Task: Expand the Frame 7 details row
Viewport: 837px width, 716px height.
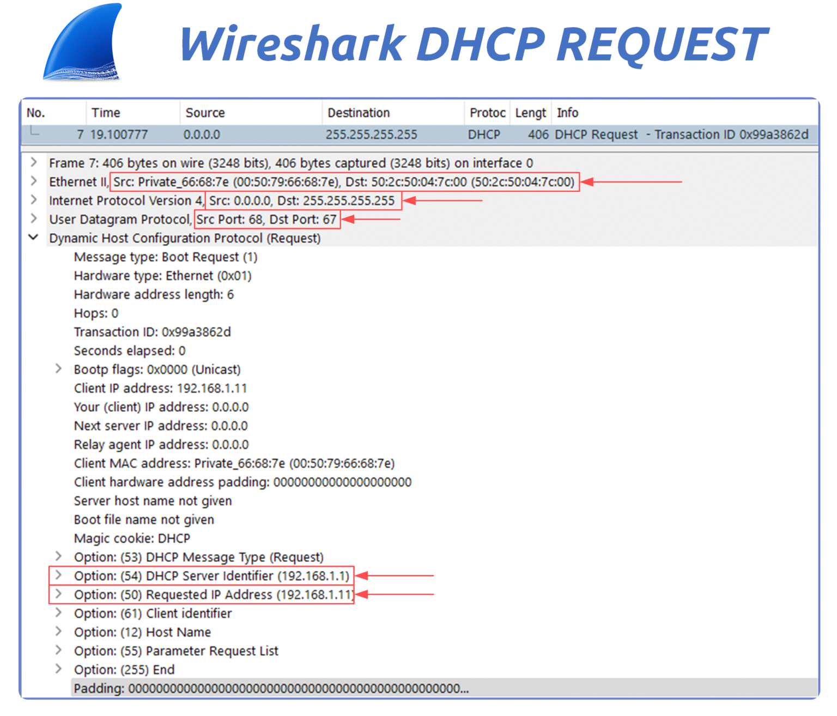Action: (x=34, y=162)
